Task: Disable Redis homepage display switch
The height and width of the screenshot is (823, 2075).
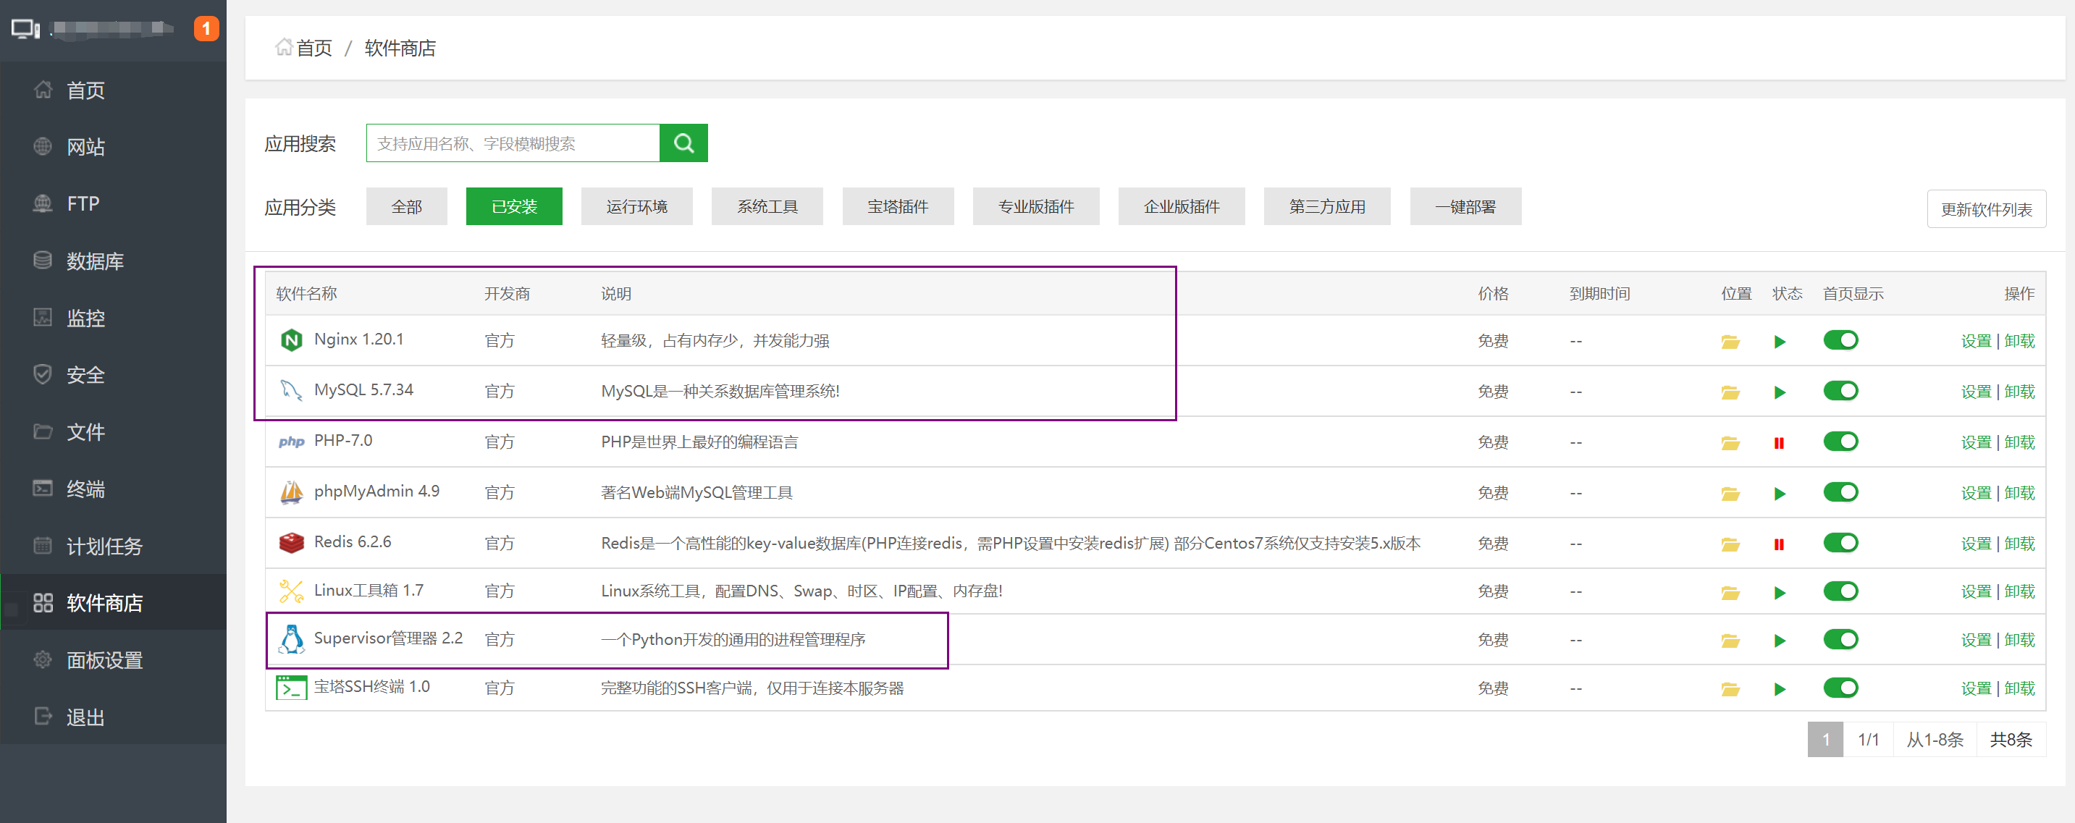Action: (x=1840, y=544)
